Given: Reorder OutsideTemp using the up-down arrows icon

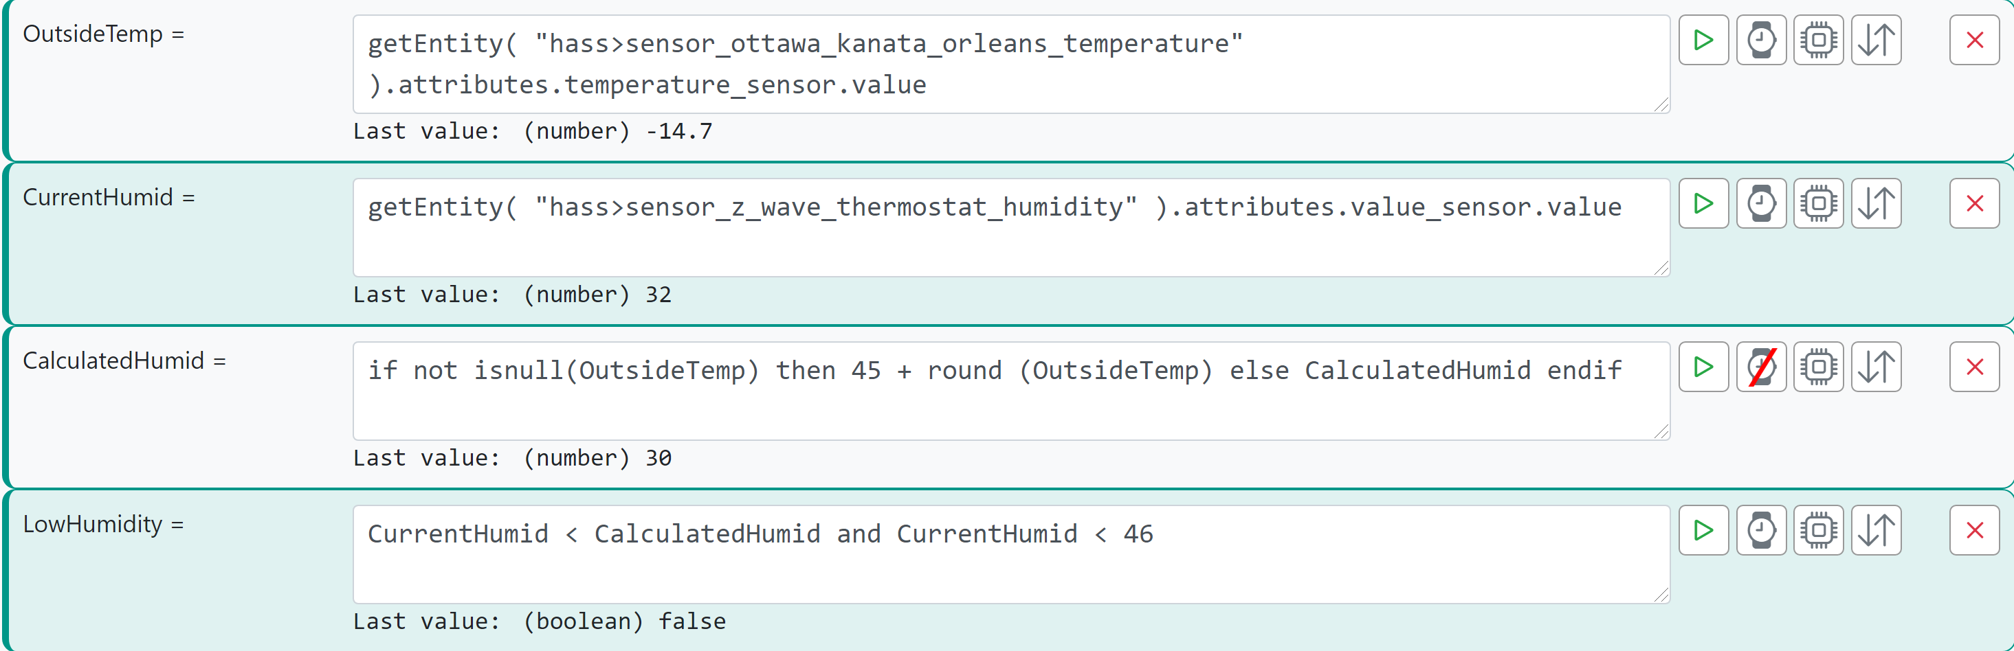Looking at the screenshot, I should coord(1877,40).
